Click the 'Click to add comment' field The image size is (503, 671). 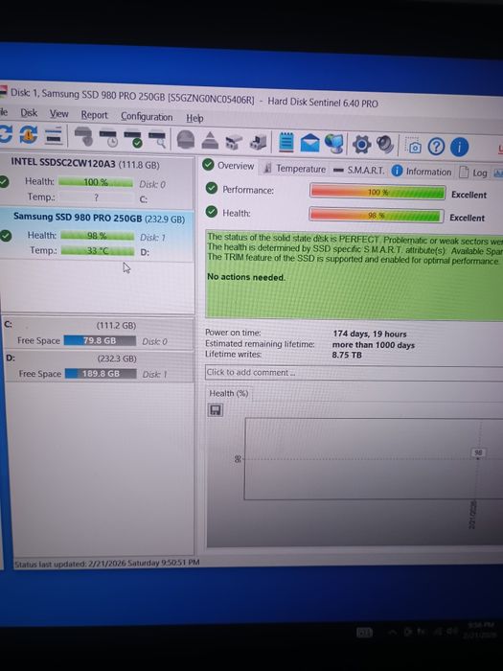click(x=354, y=373)
